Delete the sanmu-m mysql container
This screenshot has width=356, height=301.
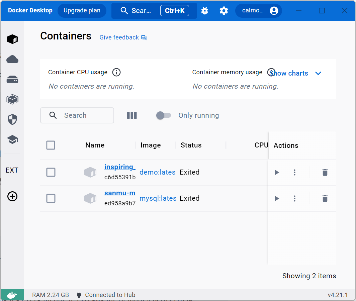click(x=325, y=198)
